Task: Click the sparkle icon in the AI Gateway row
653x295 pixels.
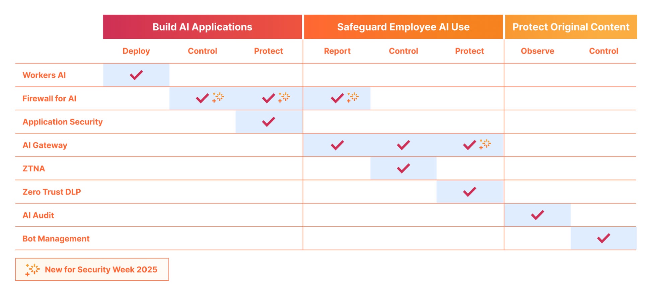Action: click(x=485, y=144)
